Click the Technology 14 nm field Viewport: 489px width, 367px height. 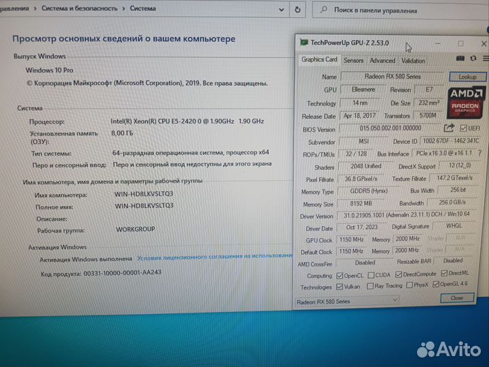[360, 103]
